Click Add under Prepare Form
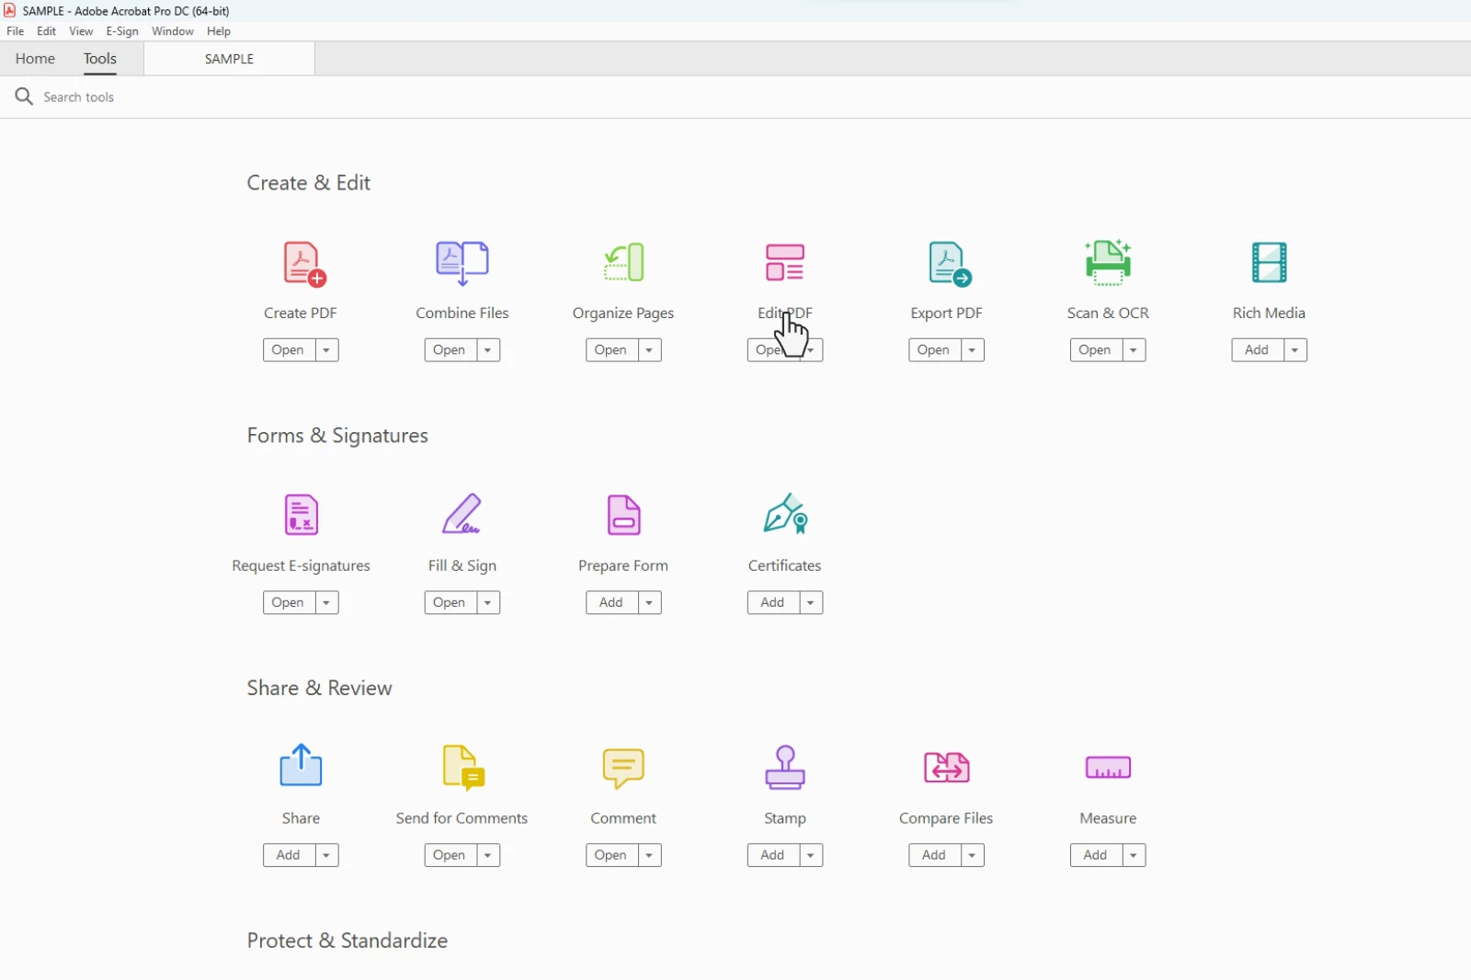The height and width of the screenshot is (980, 1471). (x=611, y=603)
